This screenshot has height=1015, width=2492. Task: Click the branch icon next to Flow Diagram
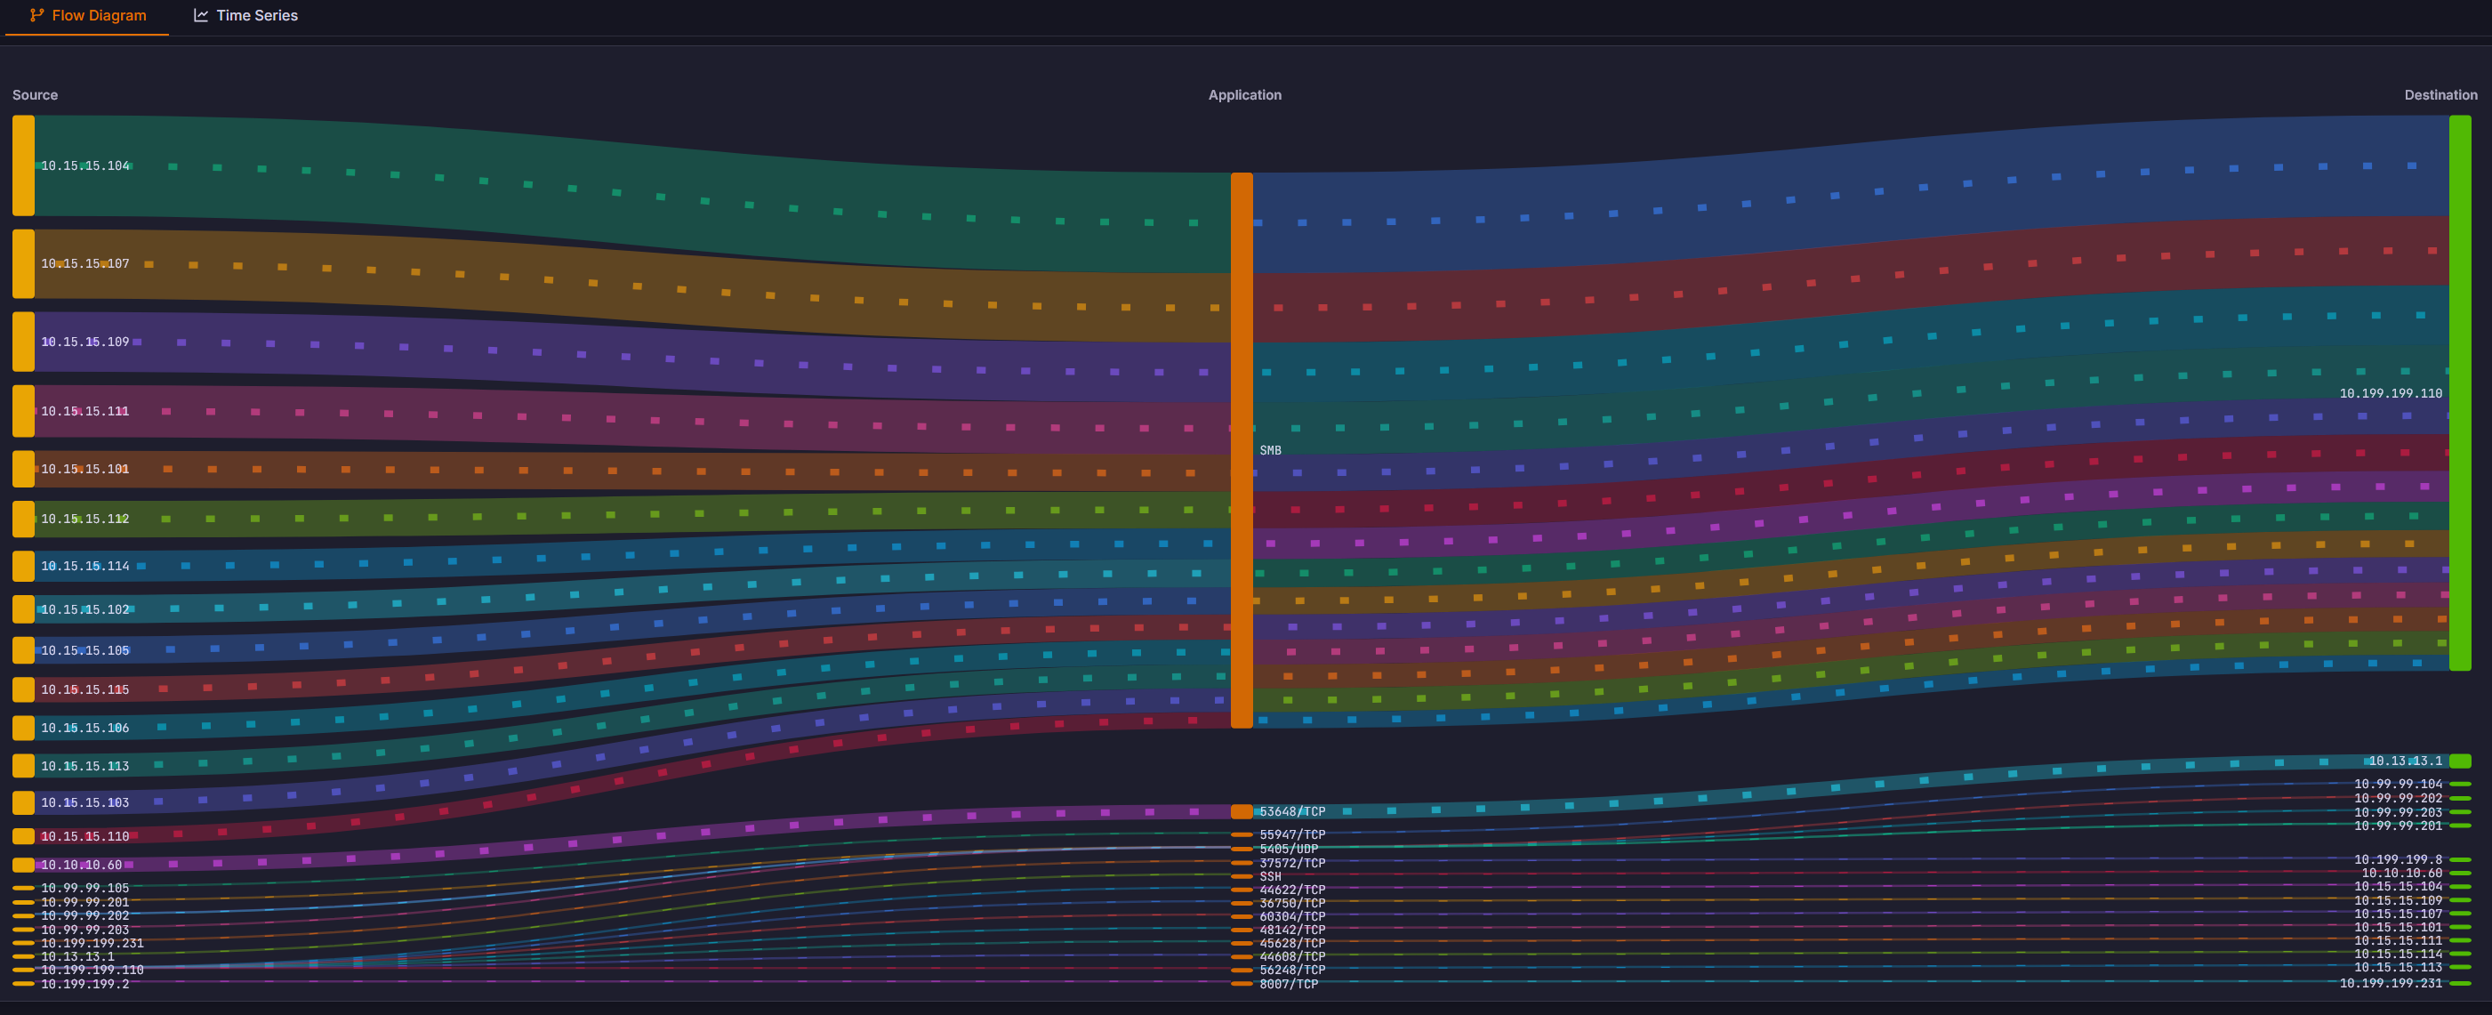pyautogui.click(x=36, y=15)
